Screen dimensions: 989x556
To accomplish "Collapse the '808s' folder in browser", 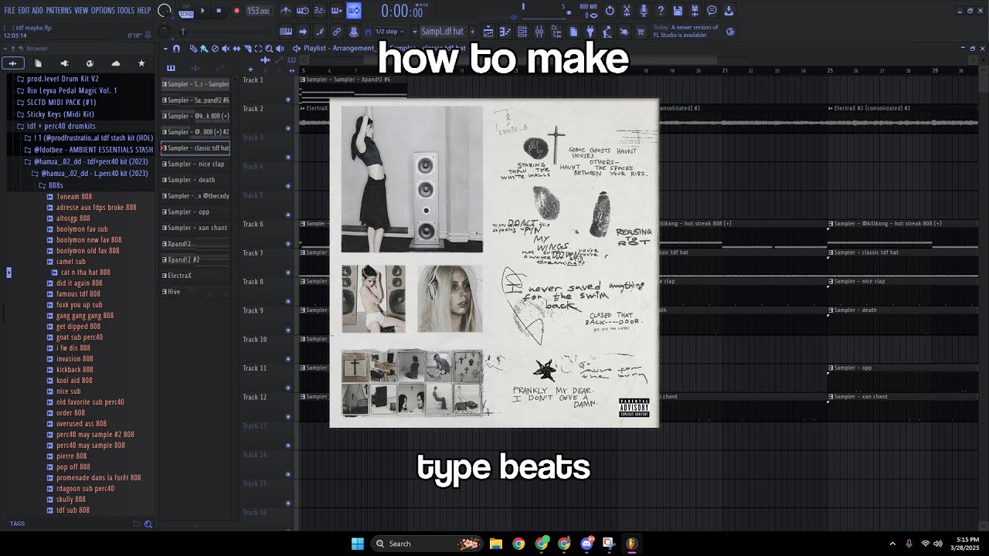I will (x=51, y=185).
